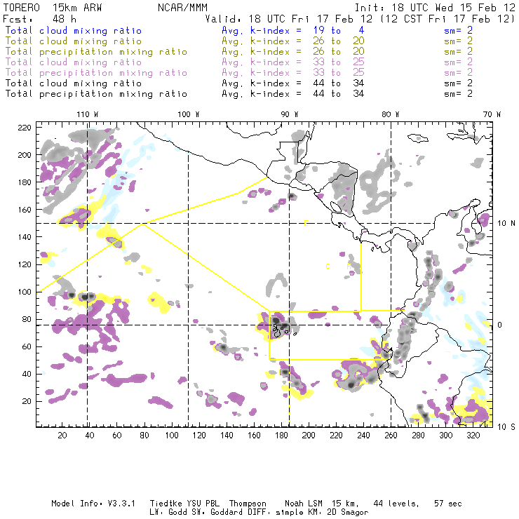The width and height of the screenshot is (519, 519).
Task: Click the '80 W' longitude label
Action: 391,114
